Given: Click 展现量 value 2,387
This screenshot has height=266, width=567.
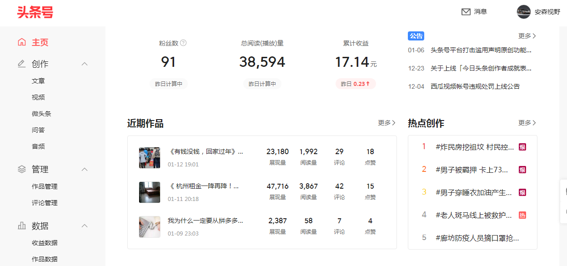Looking at the screenshot, I should (x=278, y=221).
